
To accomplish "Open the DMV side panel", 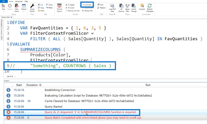I will 2,38.
